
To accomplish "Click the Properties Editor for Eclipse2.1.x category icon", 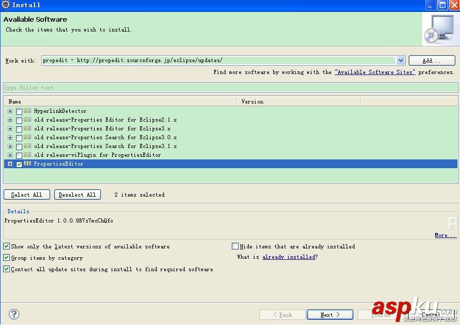I will 27,120.
